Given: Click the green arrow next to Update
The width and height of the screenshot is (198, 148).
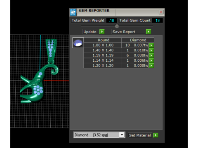Looking at the screenshot, I should click(102, 32).
